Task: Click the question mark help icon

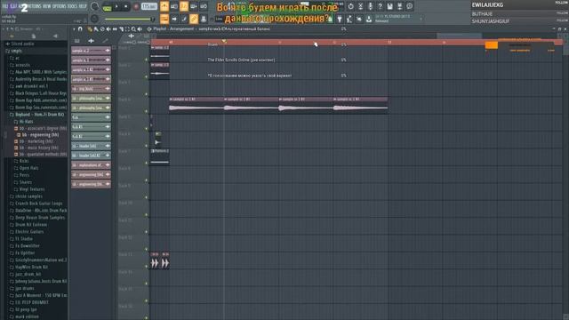Action: [380, 6]
